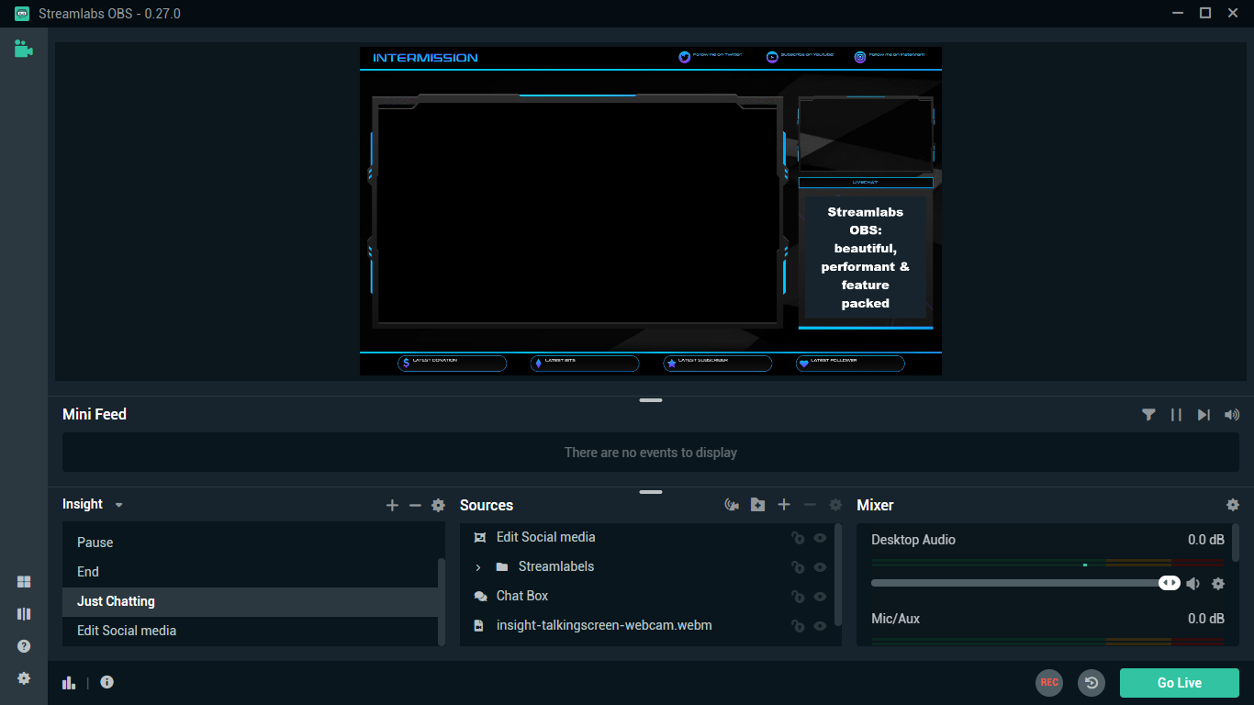Skip the current alert in Mini Feed

[1204, 415]
